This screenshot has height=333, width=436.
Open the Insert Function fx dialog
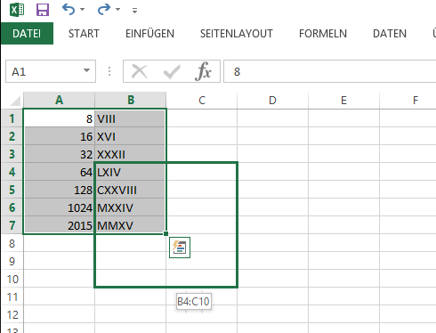point(204,71)
